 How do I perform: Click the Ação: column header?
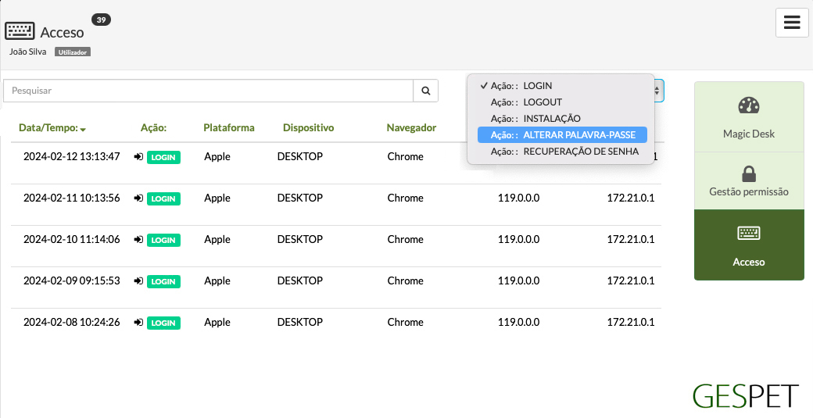click(x=153, y=128)
